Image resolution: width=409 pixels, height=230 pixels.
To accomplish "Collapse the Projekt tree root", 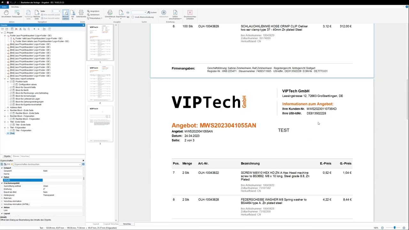I will coord(2,33).
